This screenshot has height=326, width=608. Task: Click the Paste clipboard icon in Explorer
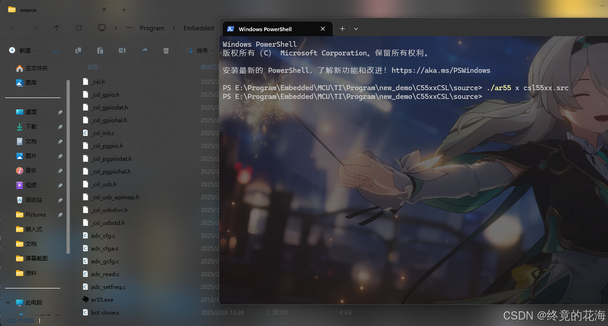tap(100, 50)
